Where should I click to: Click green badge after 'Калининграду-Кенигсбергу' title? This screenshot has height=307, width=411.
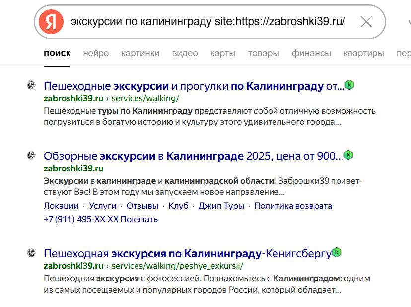pyautogui.click(x=337, y=252)
